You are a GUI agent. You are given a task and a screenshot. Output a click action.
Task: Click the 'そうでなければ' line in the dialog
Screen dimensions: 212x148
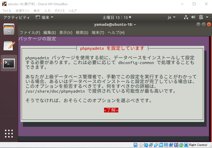click(89, 100)
